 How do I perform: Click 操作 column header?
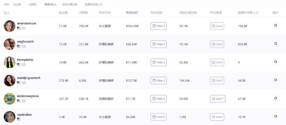(x=275, y=13)
